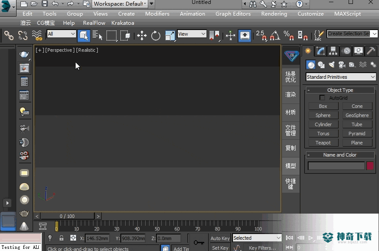This screenshot has width=379, height=251.
Task: Open the Rendering menu
Action: pos(274,14)
